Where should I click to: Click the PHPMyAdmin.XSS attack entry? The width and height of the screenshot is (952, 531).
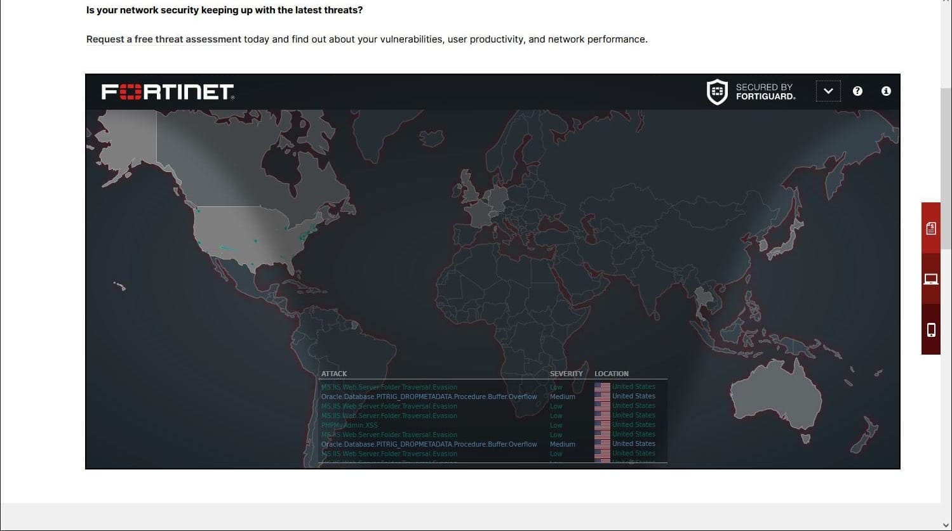pos(349,425)
